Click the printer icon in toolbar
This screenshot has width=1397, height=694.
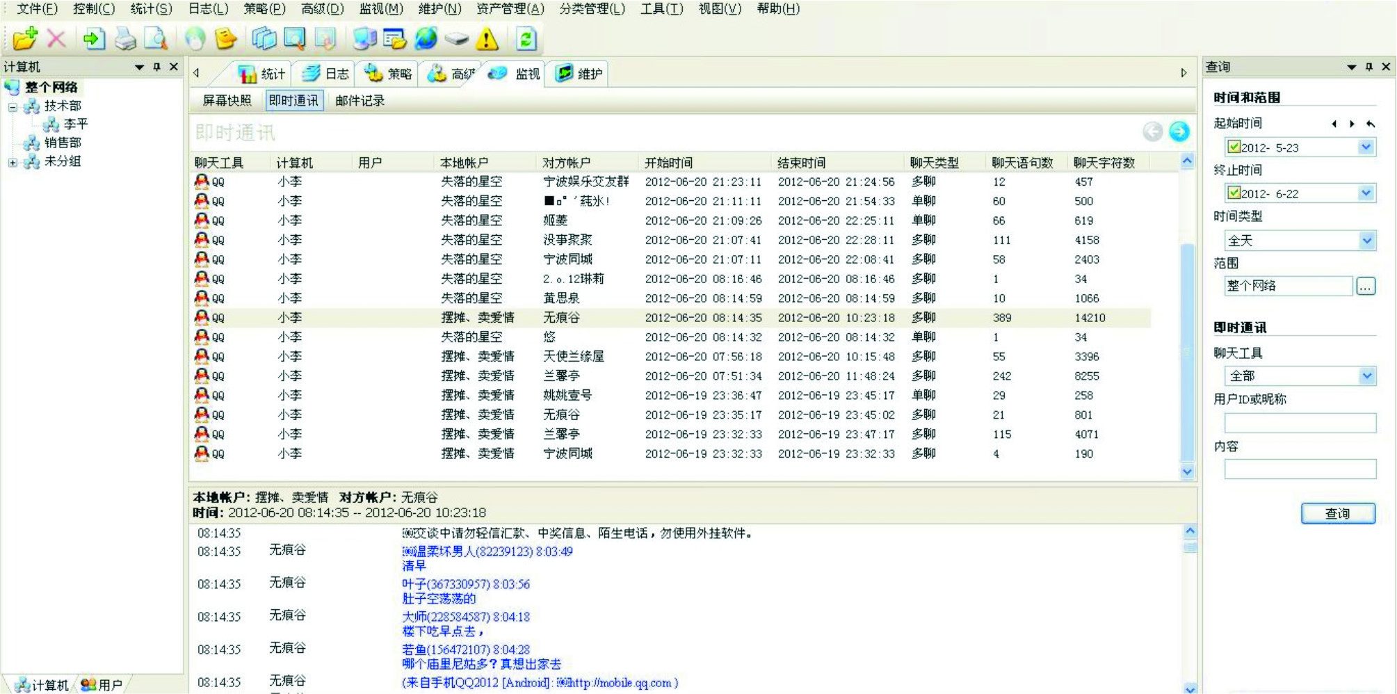[x=125, y=39]
